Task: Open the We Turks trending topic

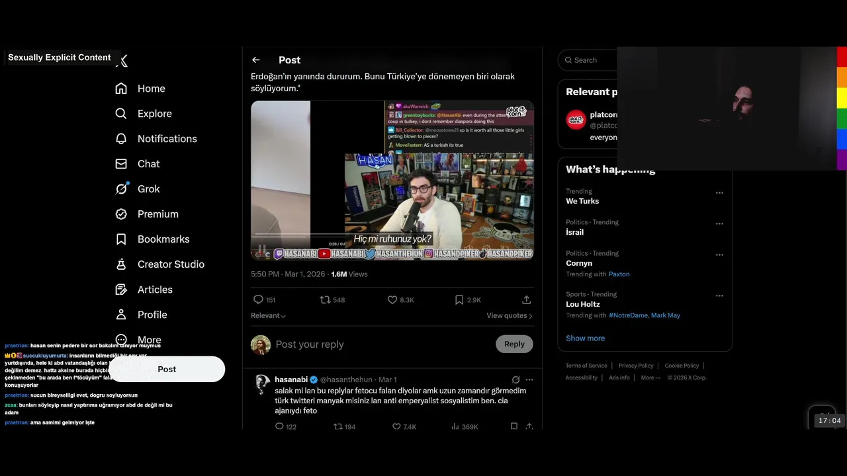Action: point(582,201)
